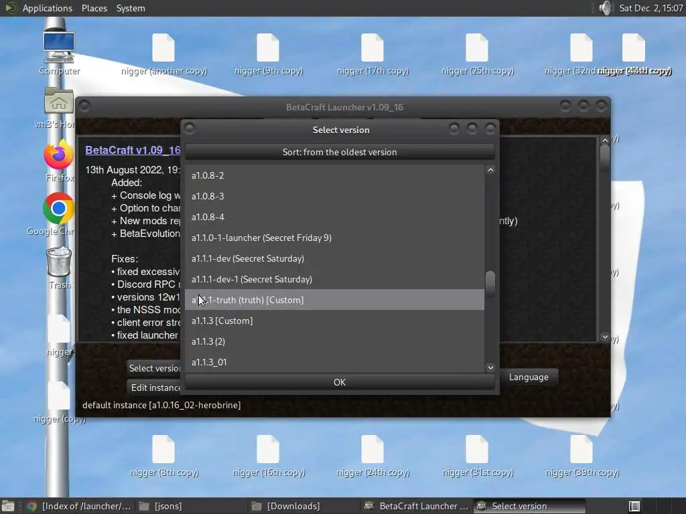Viewport: 686px width, 514px height.
Task: Launch Google Chrome from the desktop
Action: 58,214
